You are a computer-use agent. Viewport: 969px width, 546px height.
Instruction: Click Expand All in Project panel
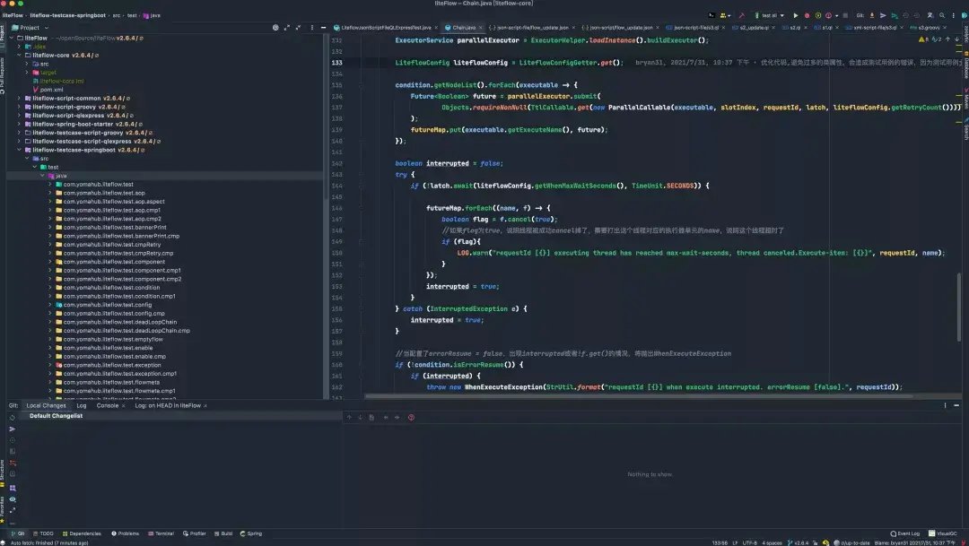coord(287,27)
